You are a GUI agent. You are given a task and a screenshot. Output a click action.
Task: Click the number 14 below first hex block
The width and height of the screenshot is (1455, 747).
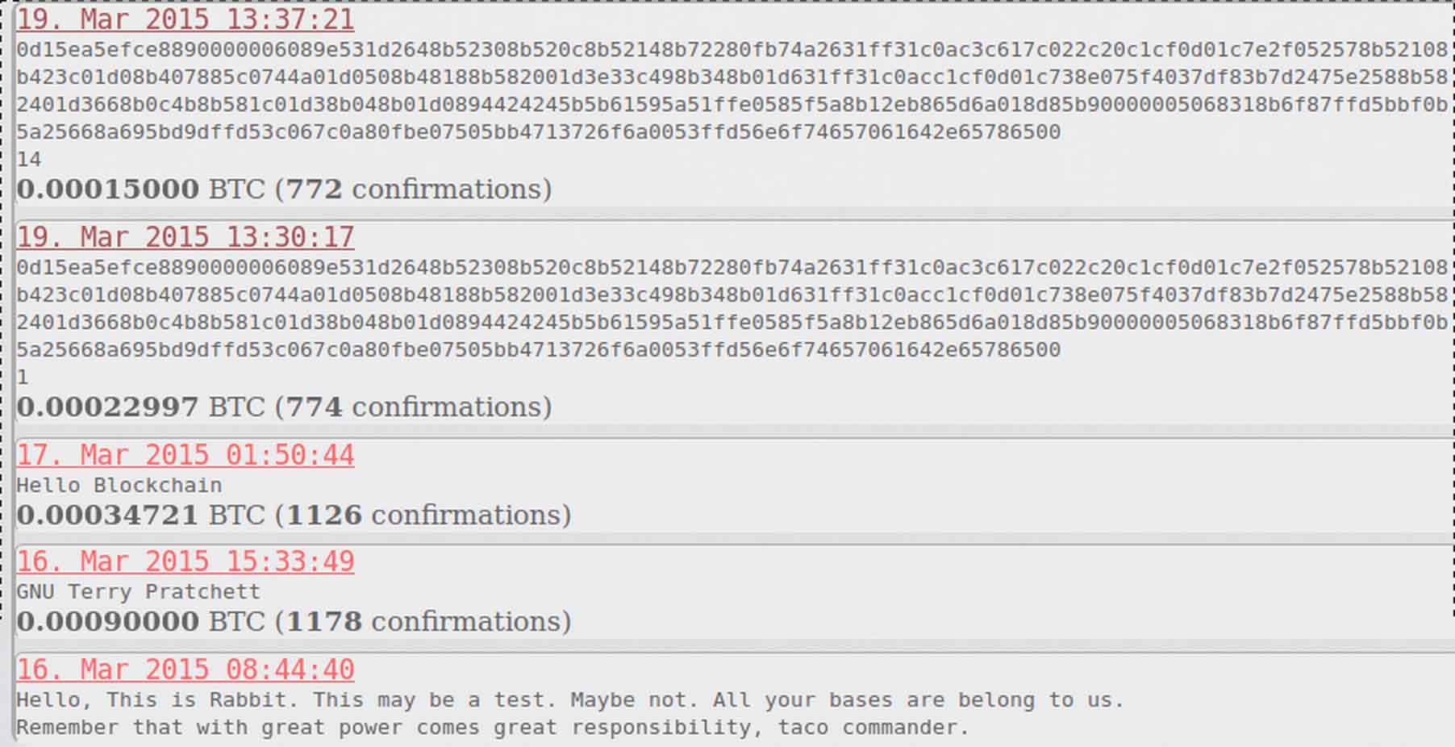pos(29,160)
